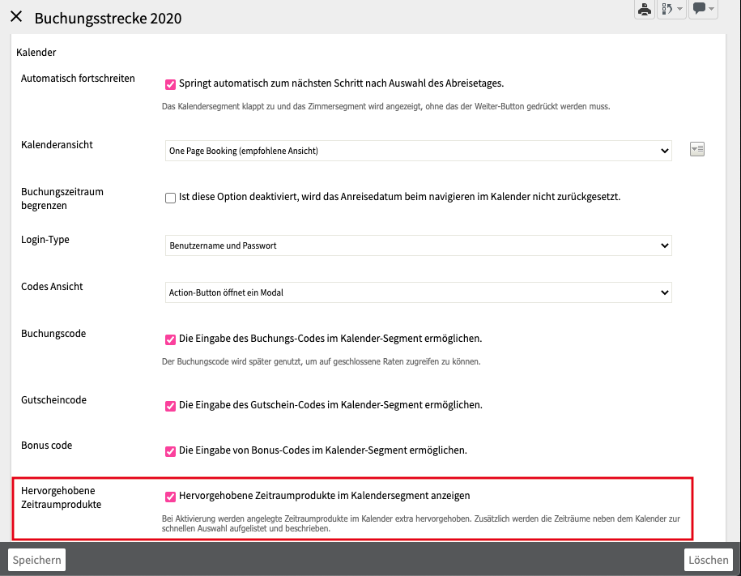Image resolution: width=741 pixels, height=576 pixels.
Task: Enable Buchungszeitraum begrenzen checkbox
Action: (x=170, y=198)
